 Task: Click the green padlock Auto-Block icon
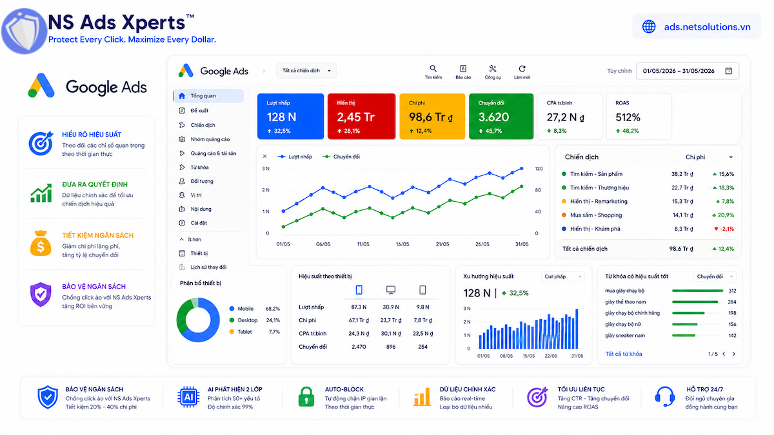coord(306,397)
